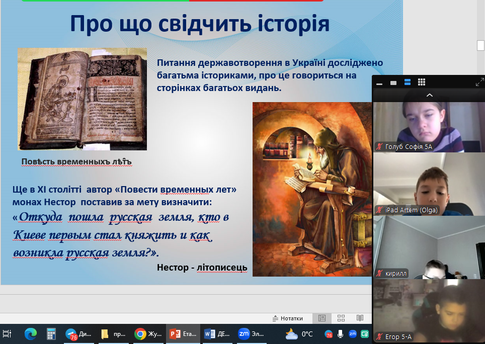The width and height of the screenshot is (485, 344).
Task: Expand Zoom video panel to full screen
Action: 479,82
